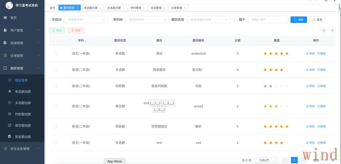Click the blue 搜索 button
This screenshot has height=164, width=341.
(299, 20)
